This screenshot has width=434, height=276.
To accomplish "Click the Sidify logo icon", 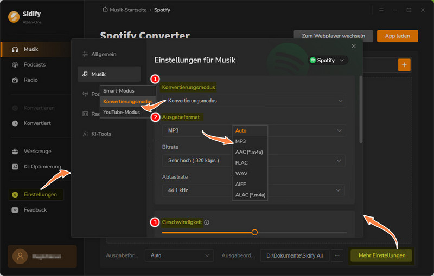I will [x=14, y=17].
